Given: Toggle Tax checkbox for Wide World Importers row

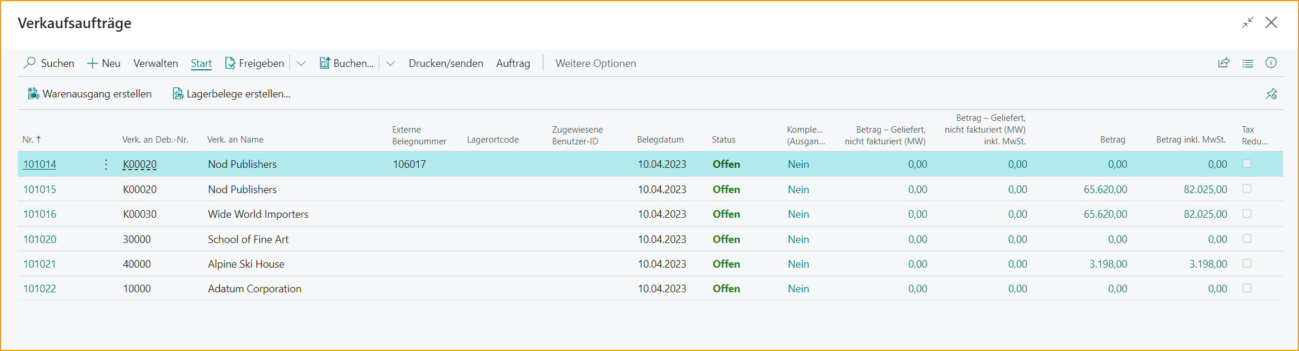Looking at the screenshot, I should [x=1247, y=214].
